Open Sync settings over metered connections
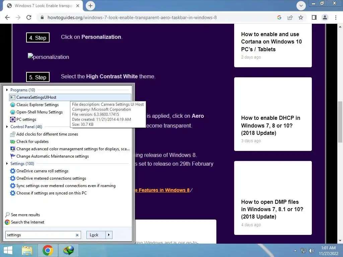The height and width of the screenshot is (257, 343). (63, 186)
